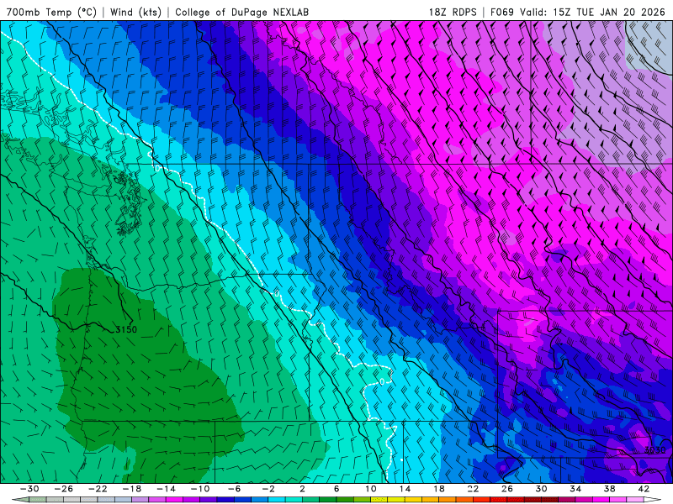The image size is (673, 504).
Task: Click the 6 value on the color scale
Action: point(336,489)
